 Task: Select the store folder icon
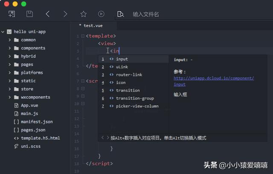(16, 89)
